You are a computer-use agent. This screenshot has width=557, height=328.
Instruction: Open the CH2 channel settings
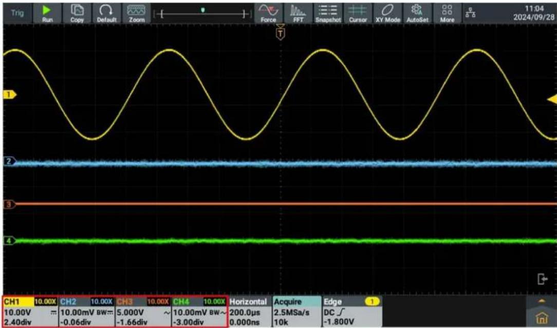(87, 312)
